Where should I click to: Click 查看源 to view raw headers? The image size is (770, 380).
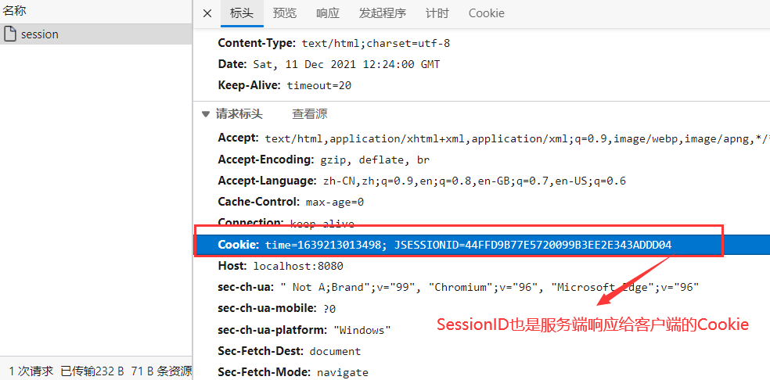310,114
